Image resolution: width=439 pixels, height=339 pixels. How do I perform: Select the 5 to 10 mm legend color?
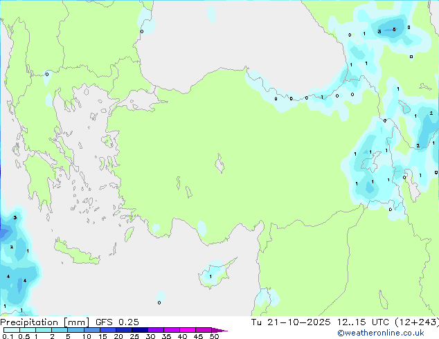coord(75,330)
